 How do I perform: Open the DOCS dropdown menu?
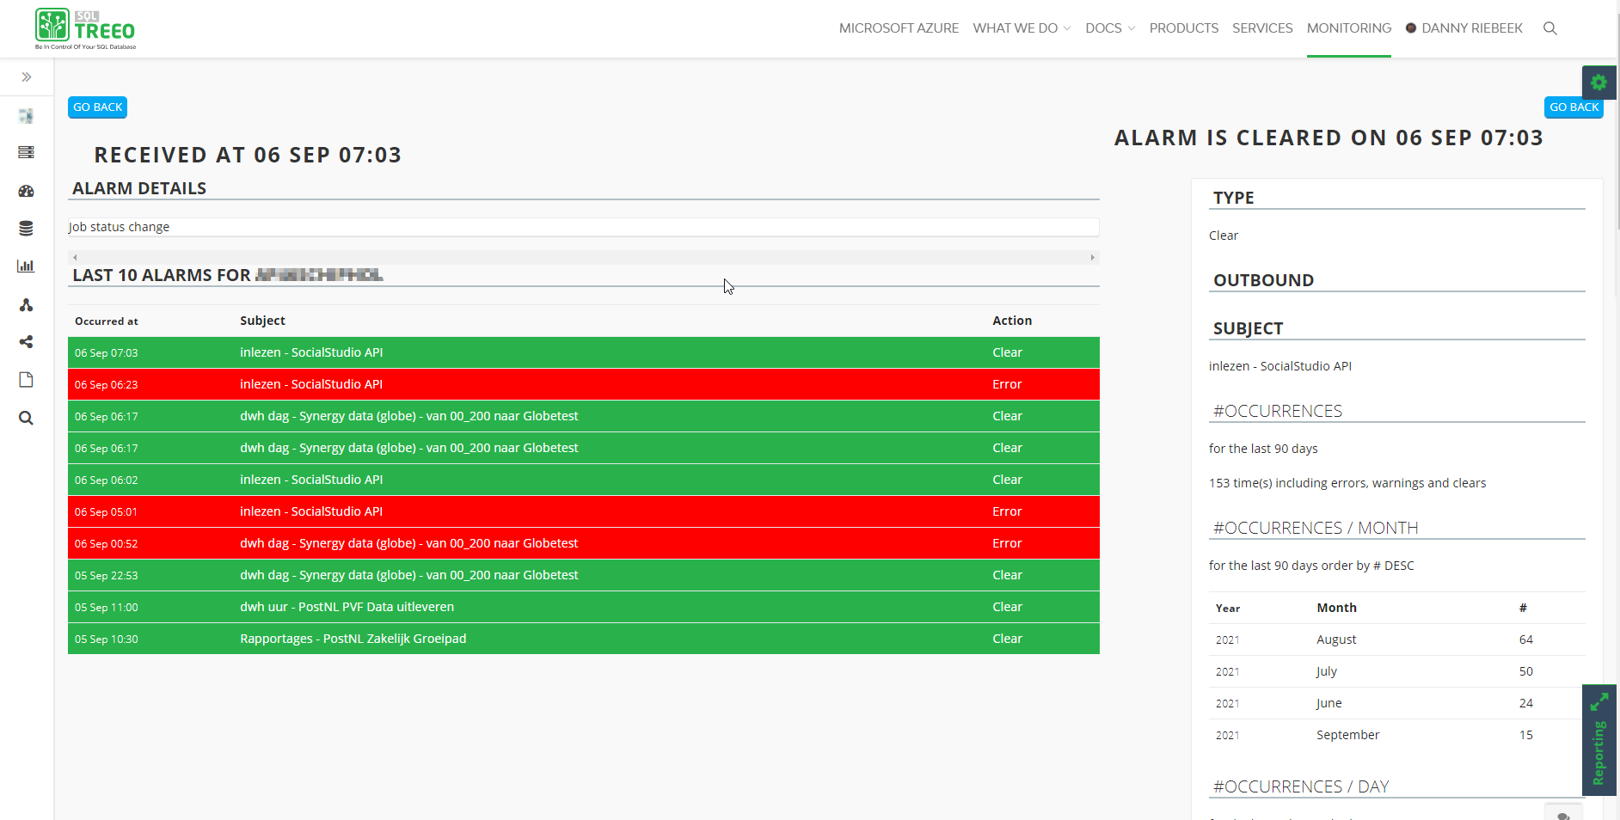point(1109,28)
